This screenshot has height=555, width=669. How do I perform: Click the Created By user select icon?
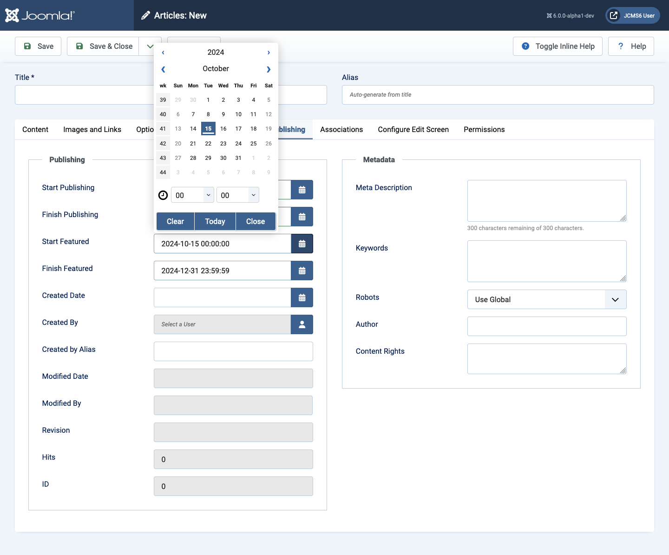click(302, 324)
